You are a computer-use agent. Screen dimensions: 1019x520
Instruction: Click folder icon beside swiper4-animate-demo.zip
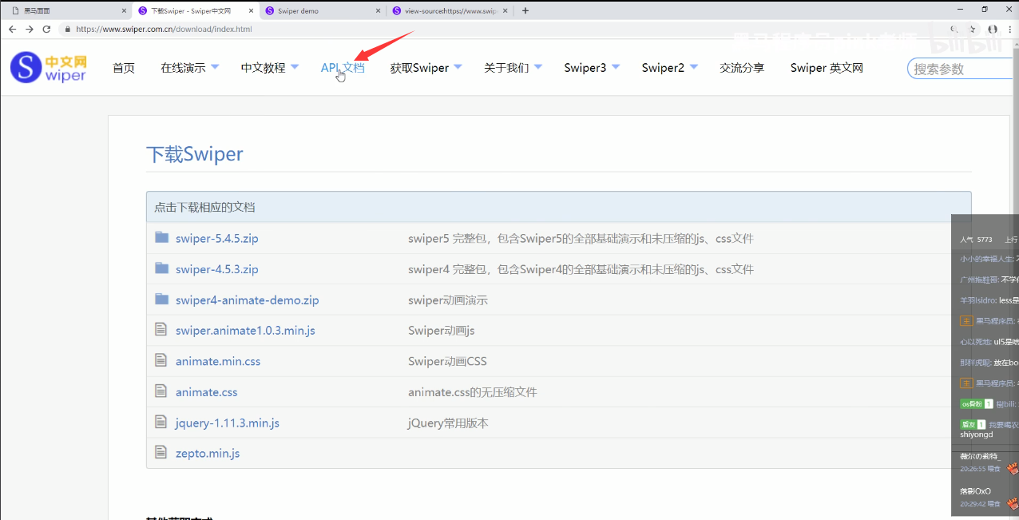tap(162, 299)
